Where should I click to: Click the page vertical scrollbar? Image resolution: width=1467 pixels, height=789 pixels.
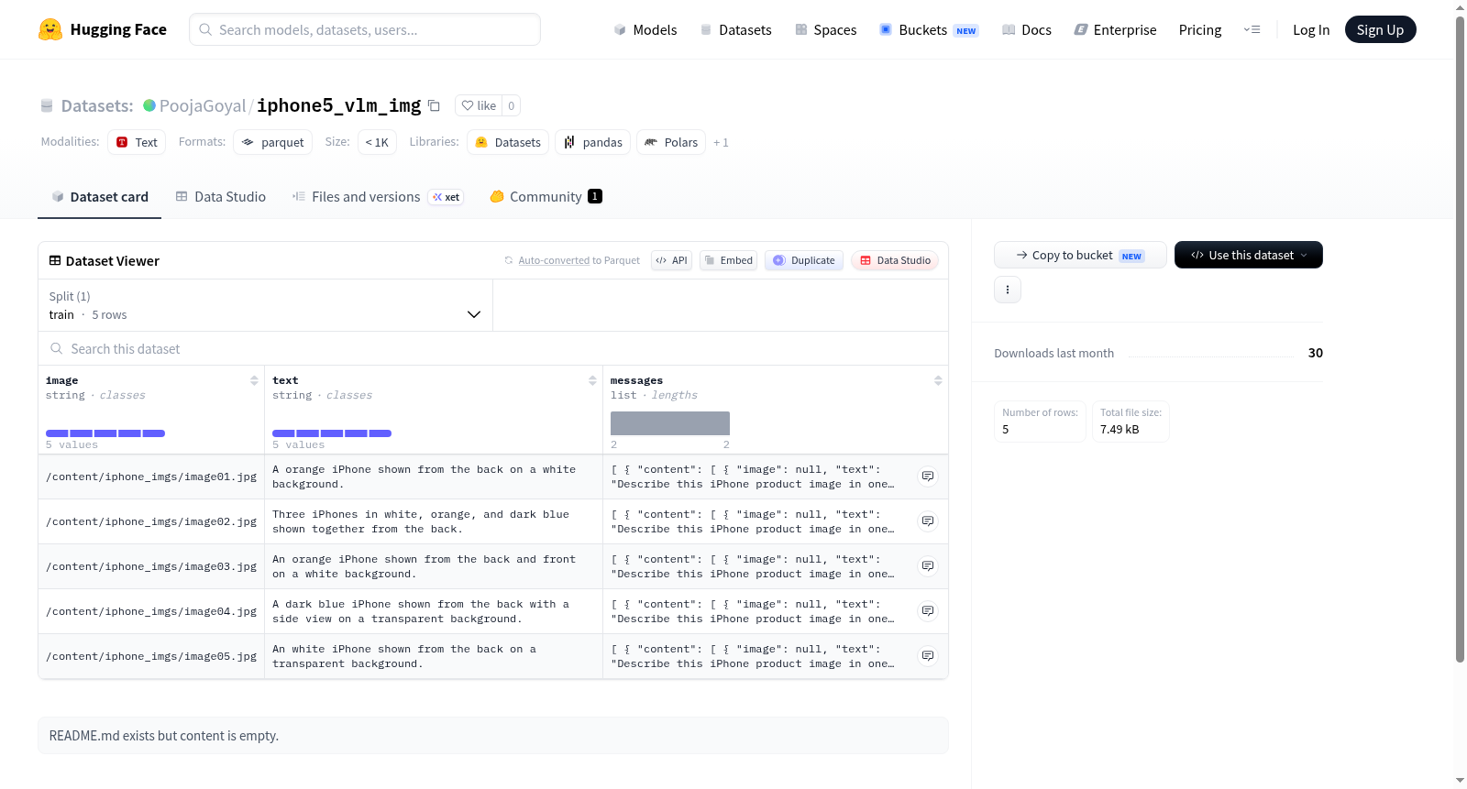point(1460,339)
